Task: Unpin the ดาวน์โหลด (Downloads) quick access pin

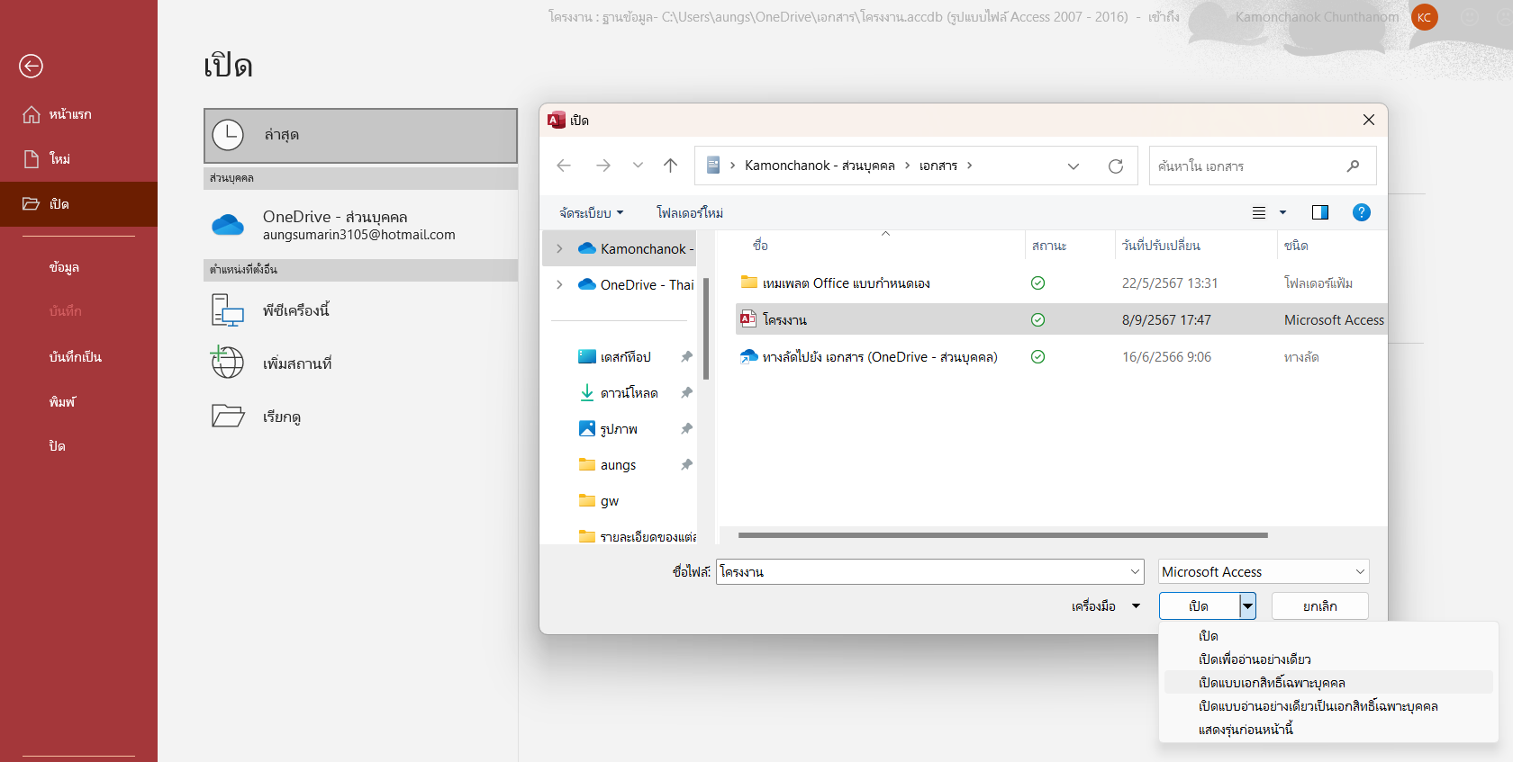Action: point(686,393)
